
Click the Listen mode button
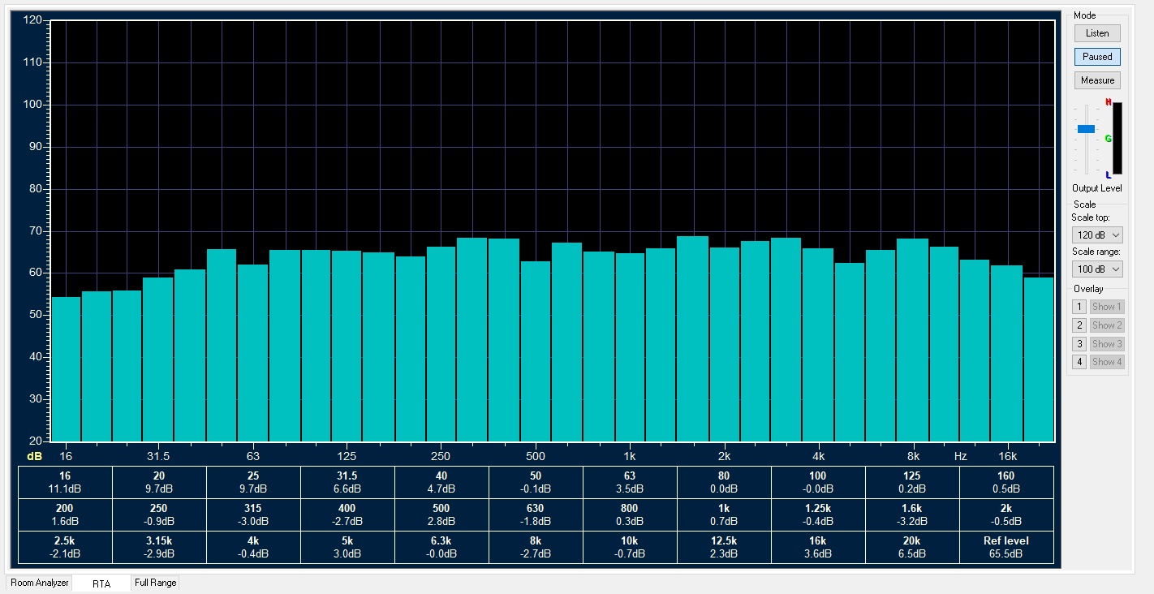(x=1097, y=33)
